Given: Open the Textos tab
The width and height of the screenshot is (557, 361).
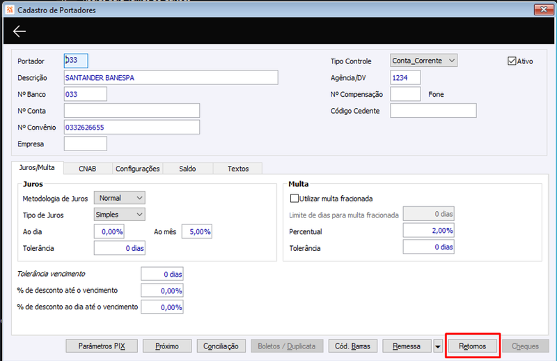Looking at the screenshot, I should click(238, 169).
